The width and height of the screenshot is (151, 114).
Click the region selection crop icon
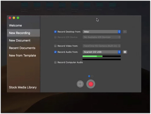tap(80, 84)
